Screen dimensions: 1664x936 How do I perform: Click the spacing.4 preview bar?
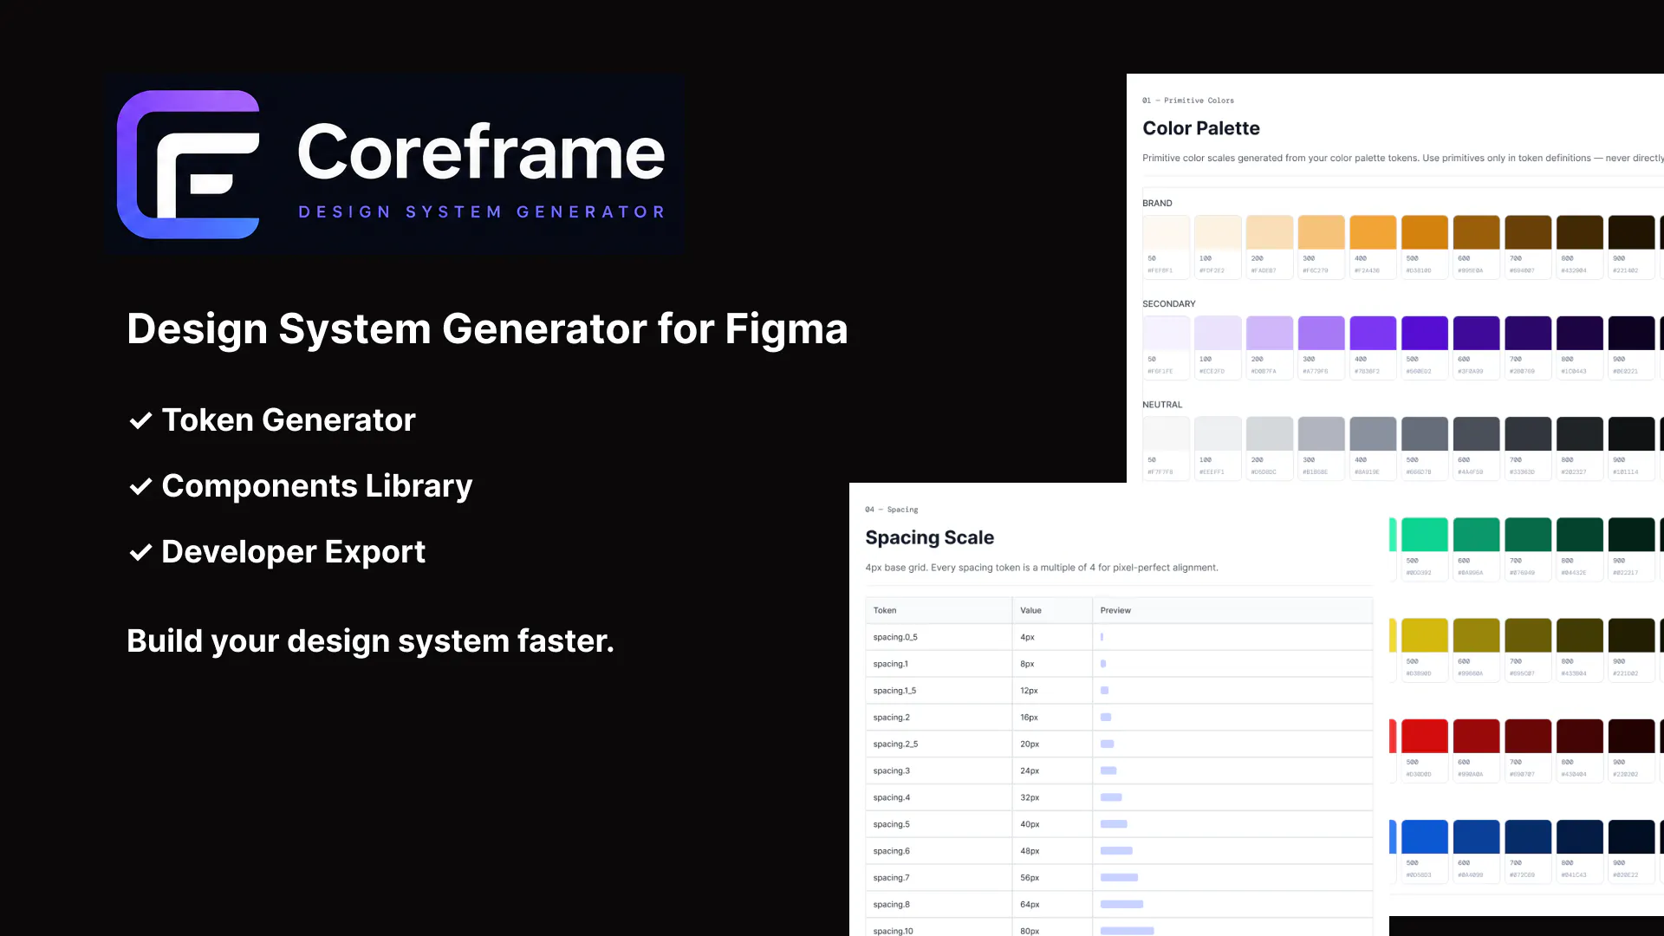tap(1111, 797)
